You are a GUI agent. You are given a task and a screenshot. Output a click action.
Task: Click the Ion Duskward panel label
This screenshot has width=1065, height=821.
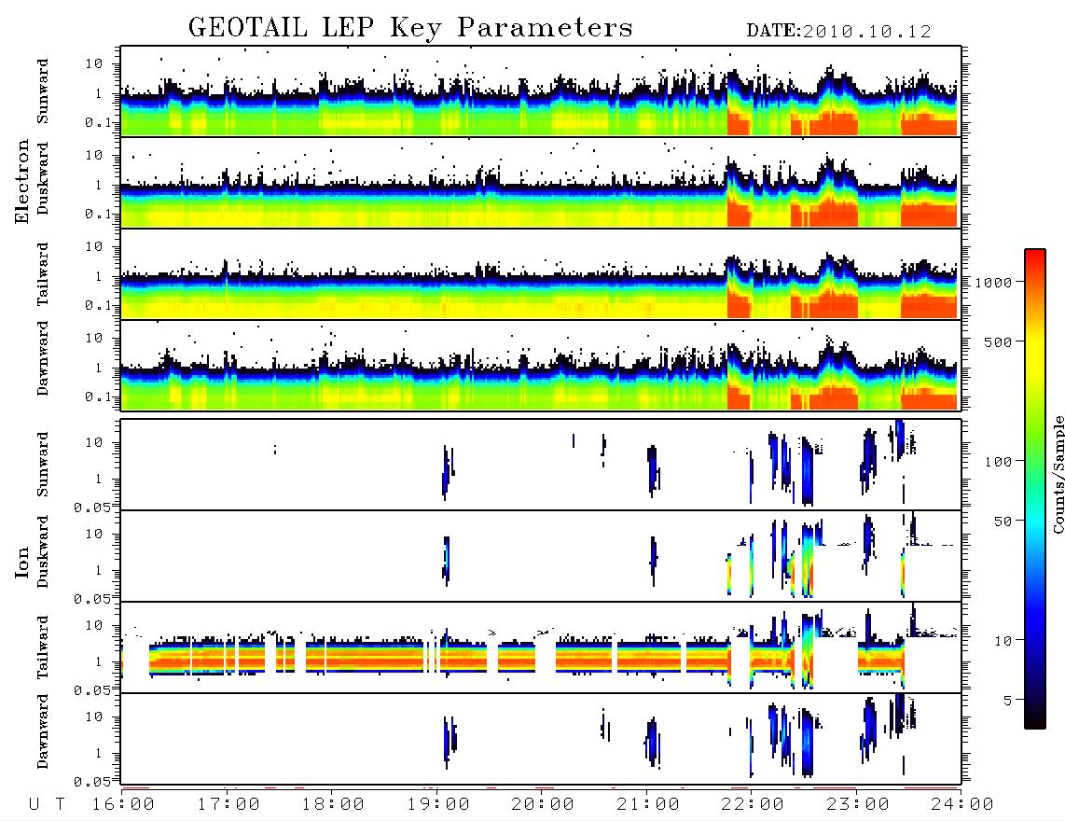point(43,552)
